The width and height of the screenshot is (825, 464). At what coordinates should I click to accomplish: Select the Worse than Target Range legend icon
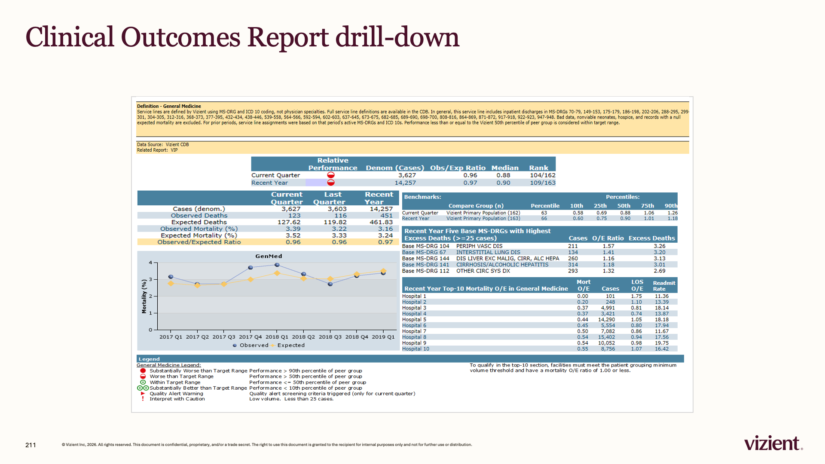coord(143,376)
